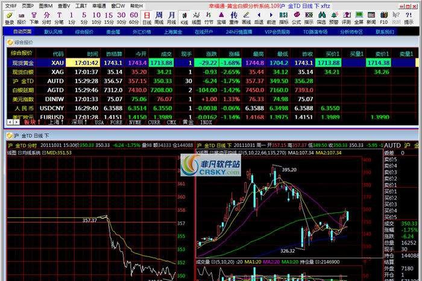Click the 登录 login icon

click(x=9, y=18)
